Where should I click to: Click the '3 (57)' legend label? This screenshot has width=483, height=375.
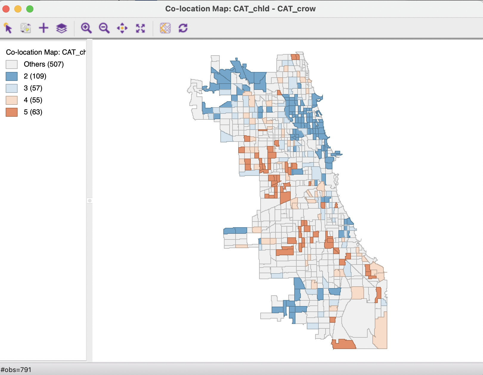tap(33, 88)
